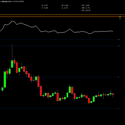Click the NASDAQ RBBN chart title
The image size is (125, 125).
(x=12, y=1)
